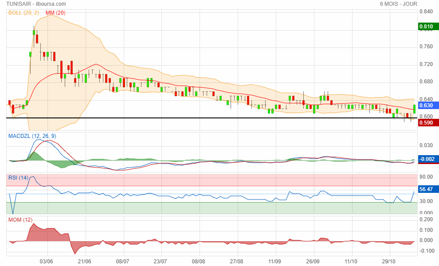This screenshot has height=266, width=439.
Task: Click the 21/06 date axis label
Action: click(x=84, y=262)
